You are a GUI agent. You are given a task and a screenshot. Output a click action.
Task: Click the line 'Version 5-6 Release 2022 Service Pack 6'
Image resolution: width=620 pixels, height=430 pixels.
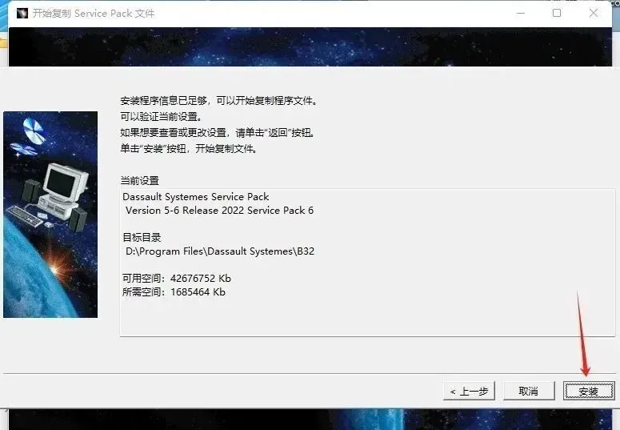click(219, 211)
